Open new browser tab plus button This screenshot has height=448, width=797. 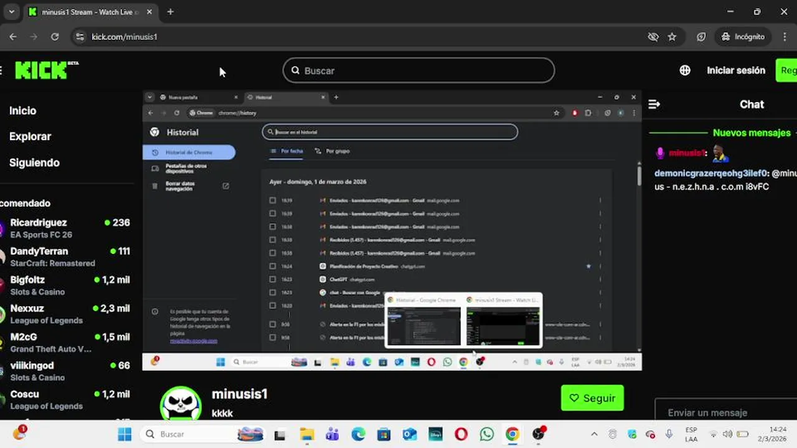pos(171,12)
